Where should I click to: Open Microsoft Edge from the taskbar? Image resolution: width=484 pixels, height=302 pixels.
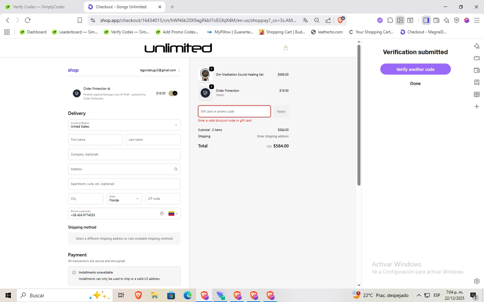pyautogui.click(x=187, y=295)
